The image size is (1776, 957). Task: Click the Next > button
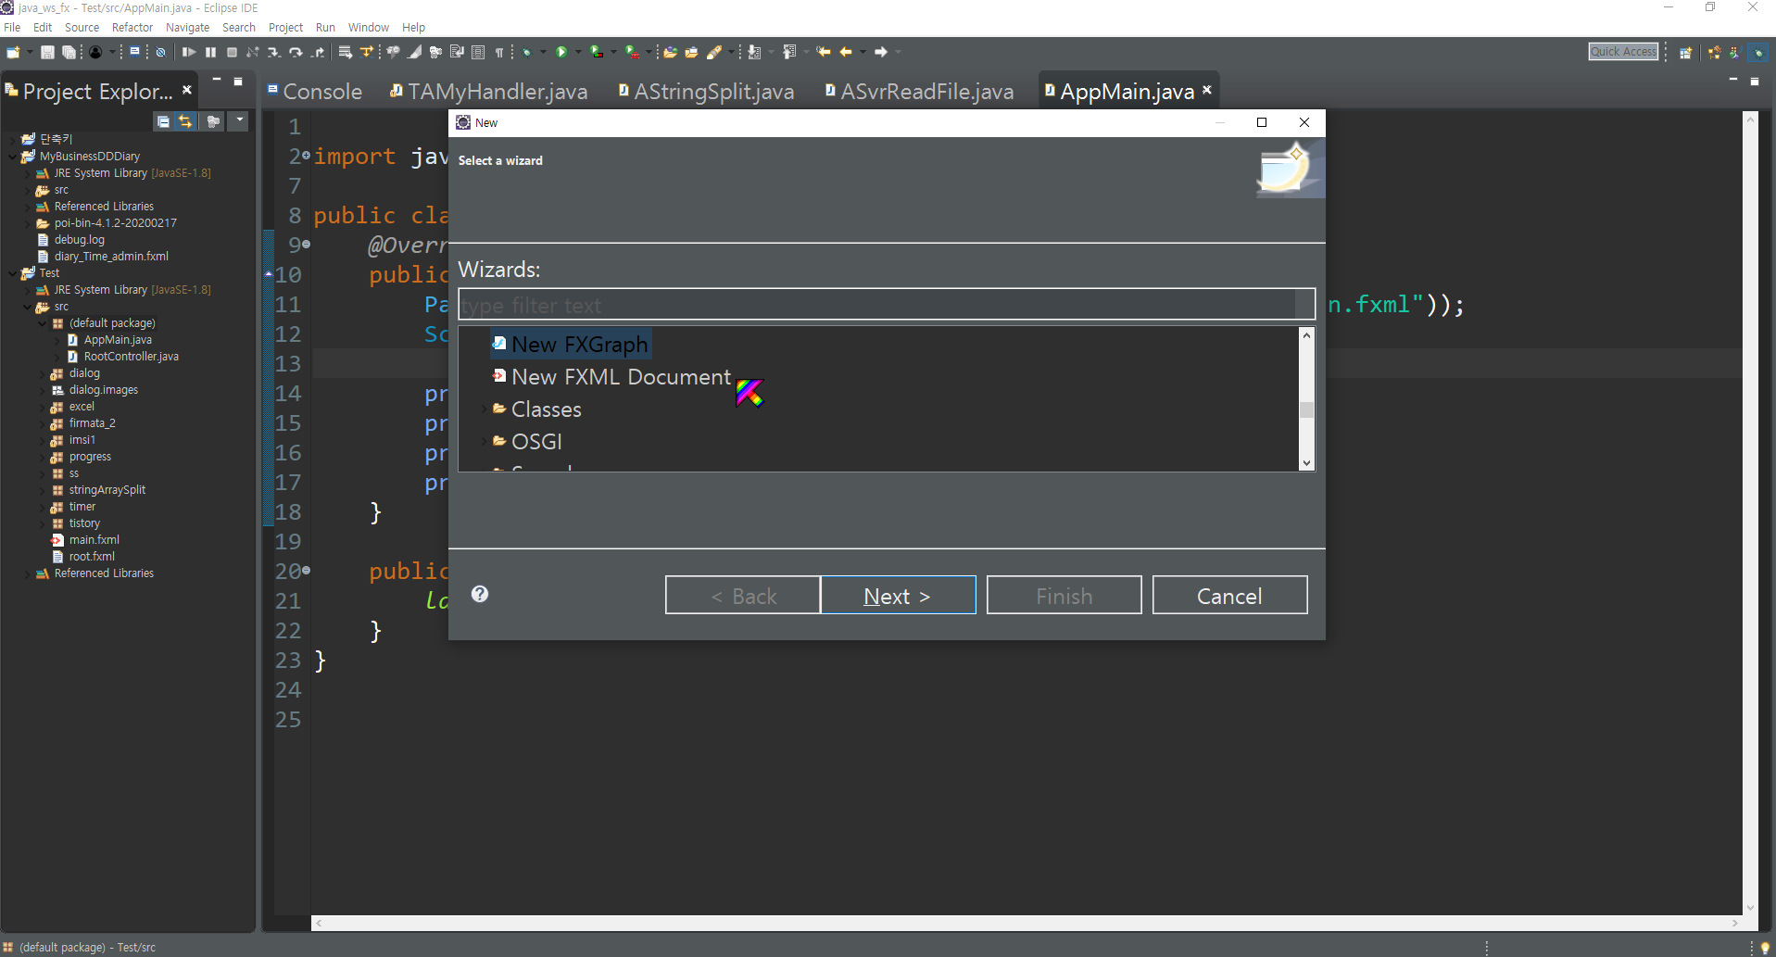click(x=898, y=595)
